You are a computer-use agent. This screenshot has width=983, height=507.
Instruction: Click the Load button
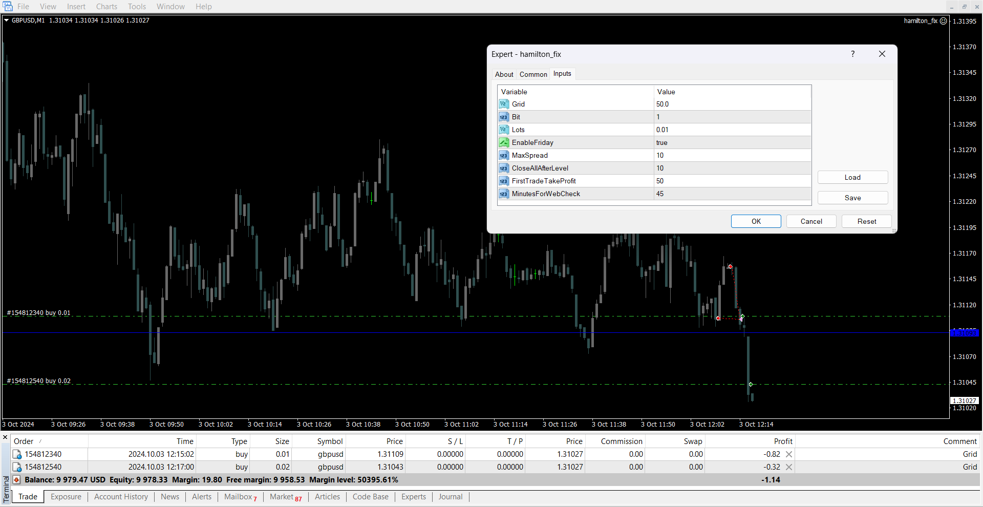[x=852, y=177]
